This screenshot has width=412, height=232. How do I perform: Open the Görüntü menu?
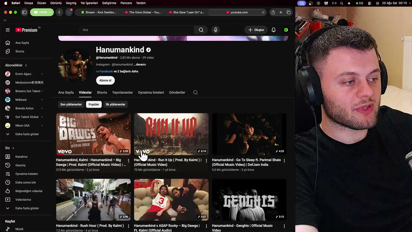(x=56, y=3)
